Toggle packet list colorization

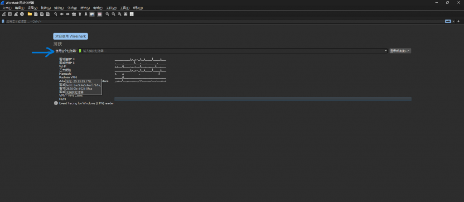100,14
